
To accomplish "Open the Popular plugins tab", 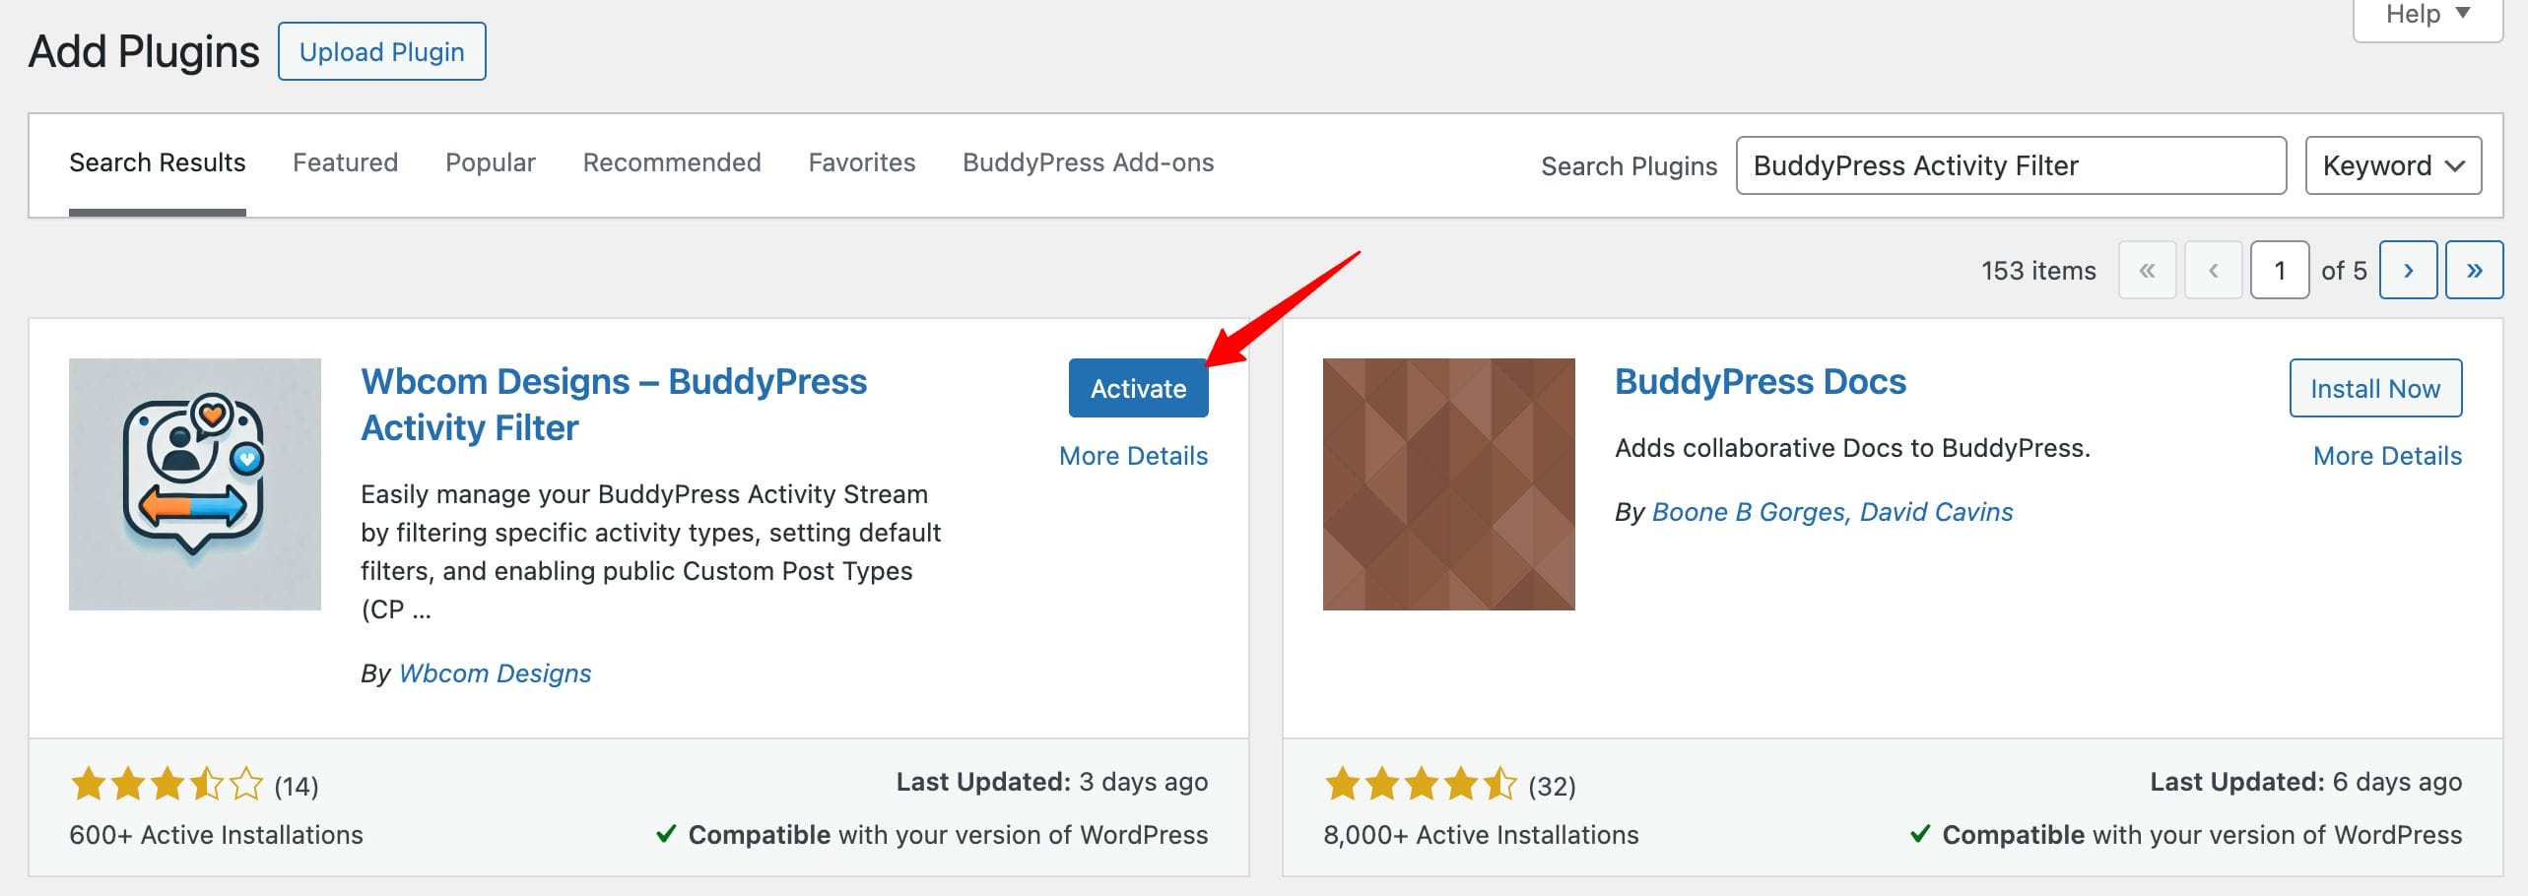I will coord(490,162).
